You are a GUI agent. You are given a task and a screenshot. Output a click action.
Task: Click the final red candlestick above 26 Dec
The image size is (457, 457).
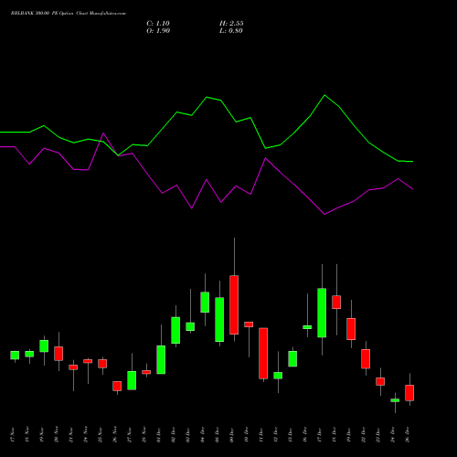tap(409, 393)
